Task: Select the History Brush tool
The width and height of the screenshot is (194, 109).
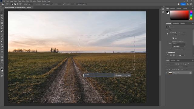Action: click(x=2, y=36)
